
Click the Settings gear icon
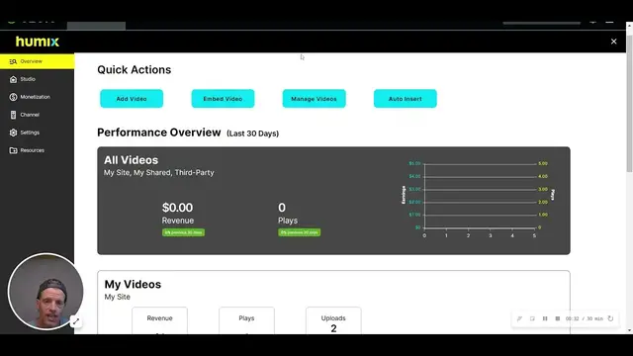coord(13,133)
